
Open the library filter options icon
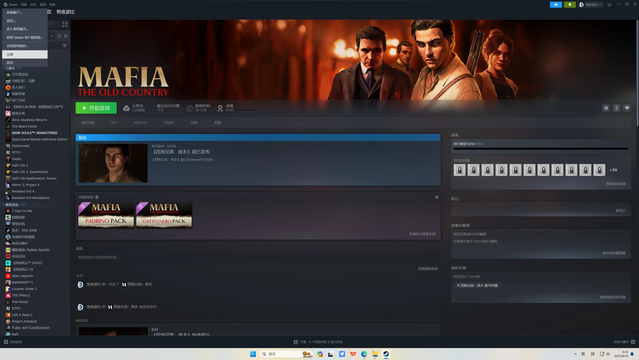point(65,46)
